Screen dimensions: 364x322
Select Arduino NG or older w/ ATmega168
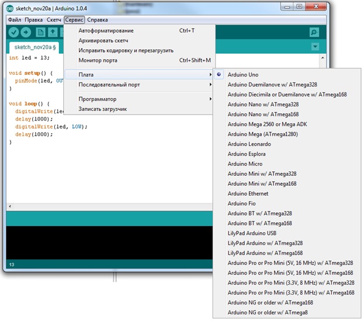287,303
